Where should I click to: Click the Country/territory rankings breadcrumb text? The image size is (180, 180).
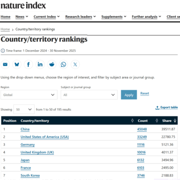[35, 29]
